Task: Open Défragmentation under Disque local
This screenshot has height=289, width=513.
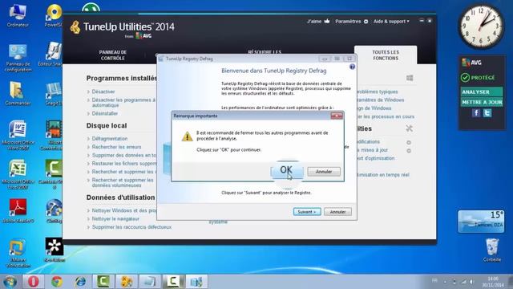Action: (x=110, y=139)
